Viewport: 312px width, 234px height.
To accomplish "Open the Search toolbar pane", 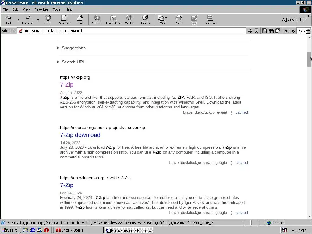I will click(97, 20).
